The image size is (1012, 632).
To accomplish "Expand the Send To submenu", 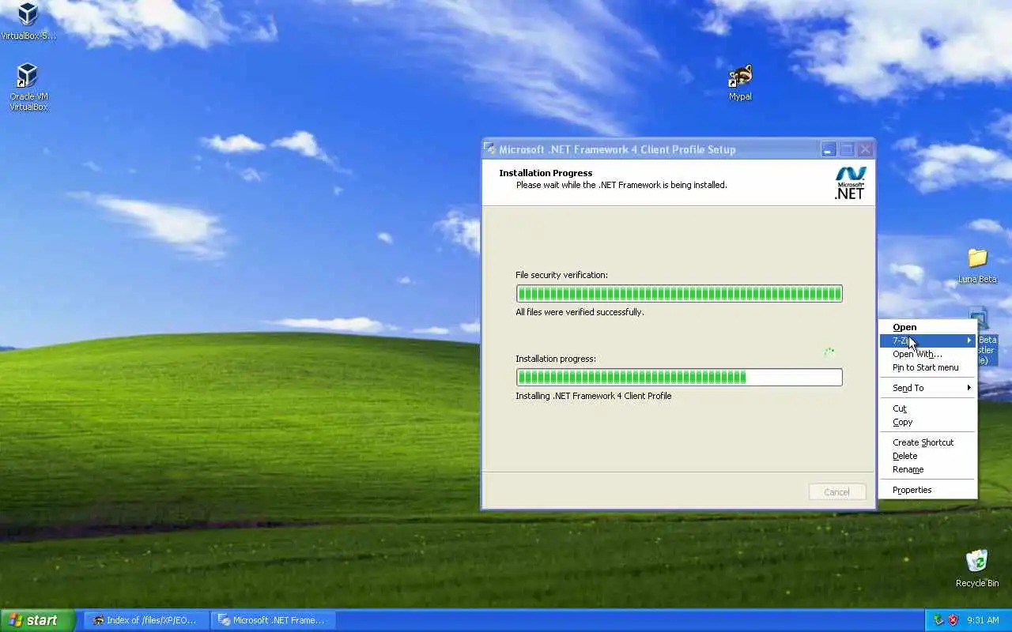I will [x=928, y=388].
